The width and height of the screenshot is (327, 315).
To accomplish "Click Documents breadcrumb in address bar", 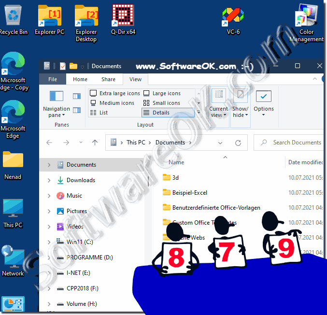I will click(170, 143).
